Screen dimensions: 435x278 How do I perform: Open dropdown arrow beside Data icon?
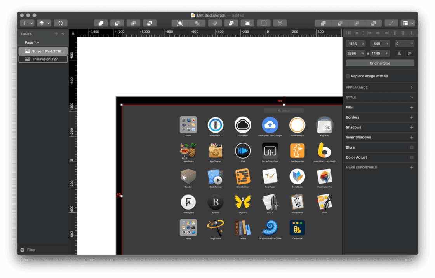[x=48, y=23]
